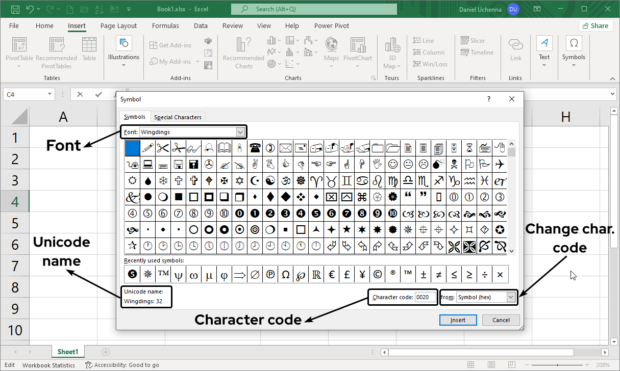The height and width of the screenshot is (371, 620).
Task: Open the Page Layout ribbon tab
Action: coord(118,26)
